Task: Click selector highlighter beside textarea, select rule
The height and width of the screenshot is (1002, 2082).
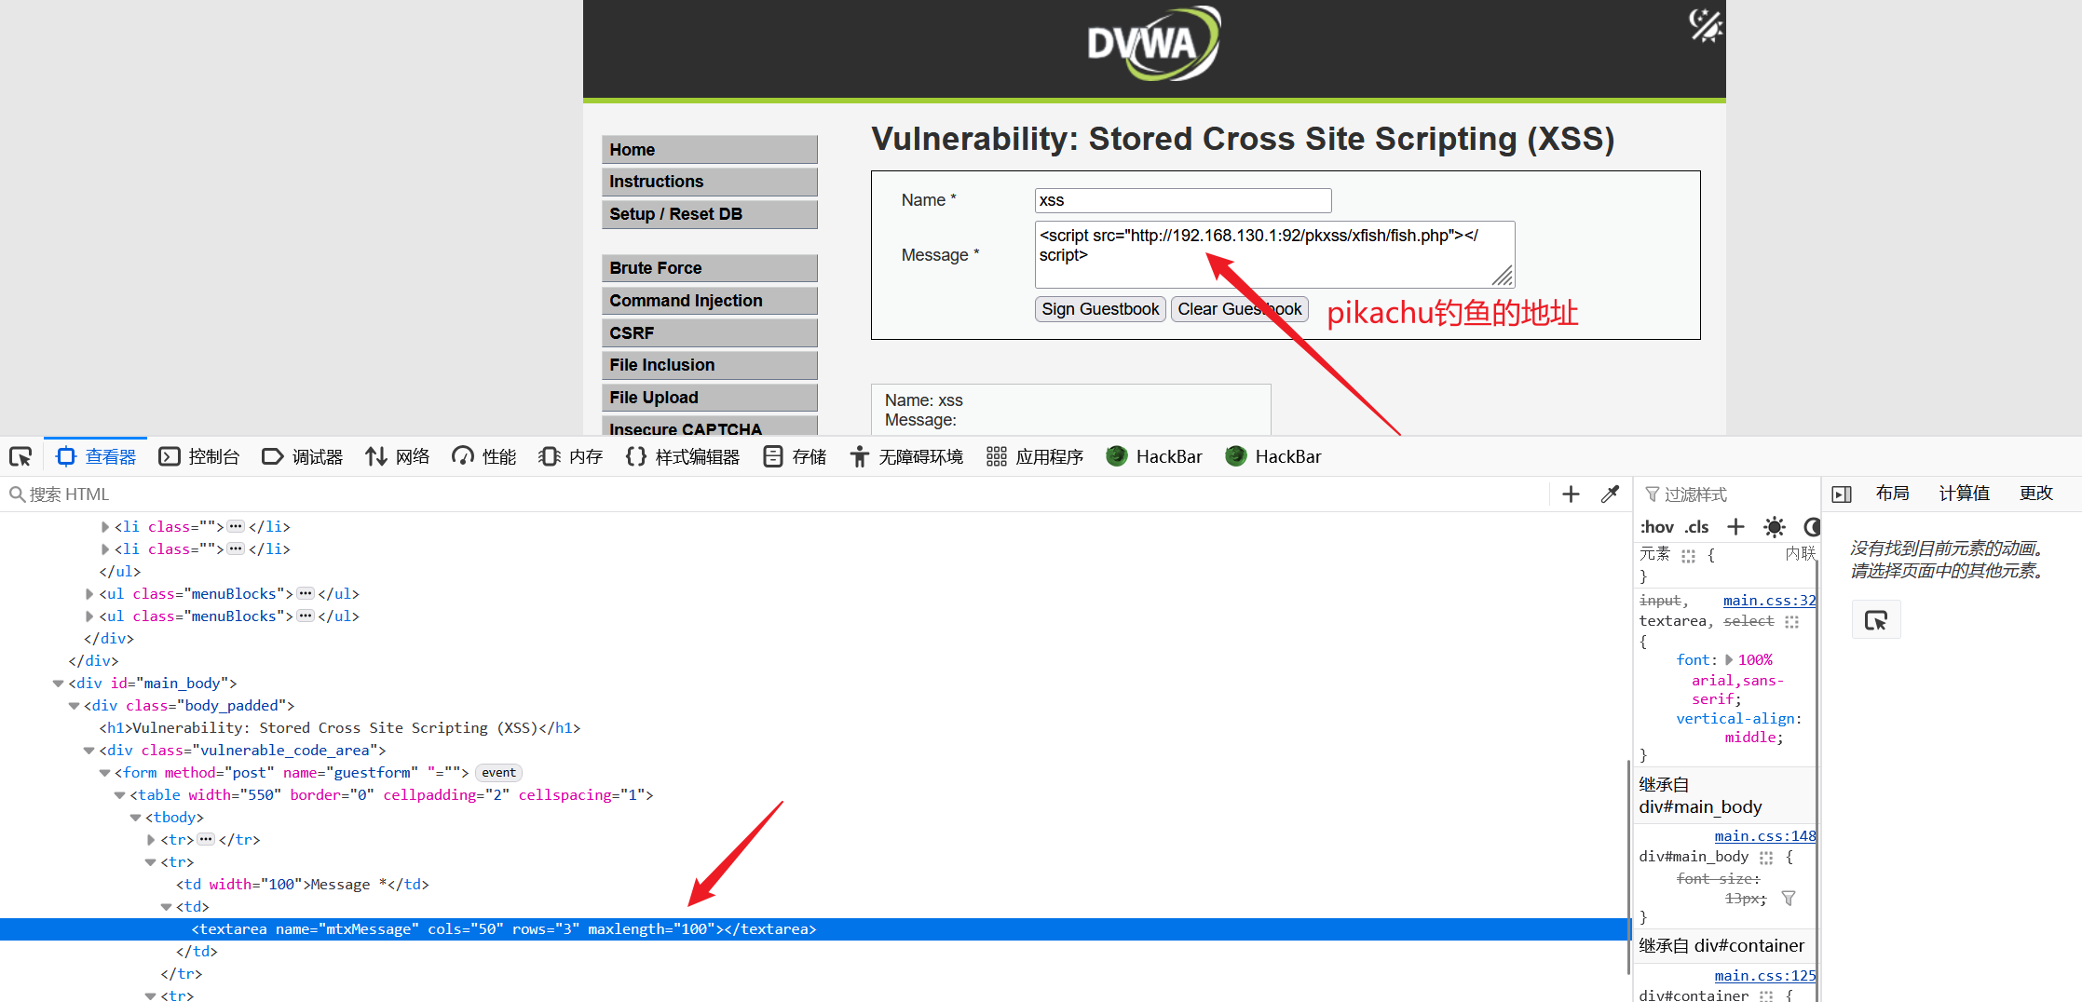Action: pos(1791,622)
